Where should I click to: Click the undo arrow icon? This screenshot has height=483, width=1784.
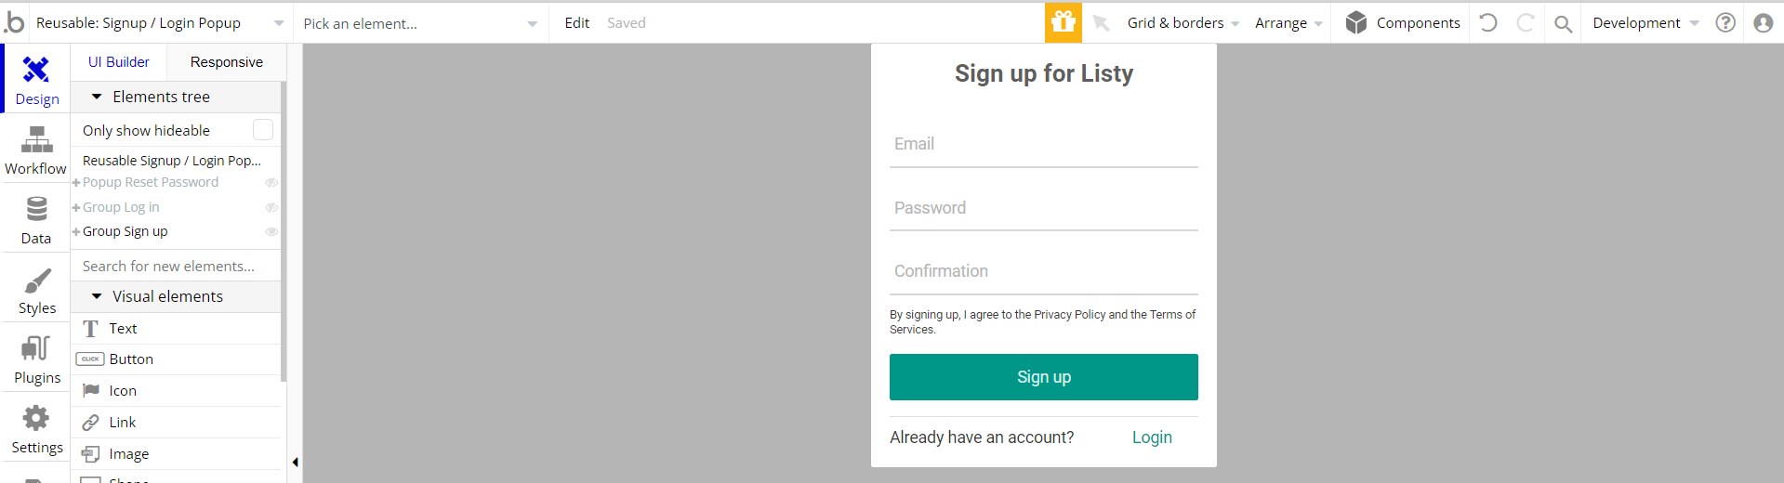1487,22
